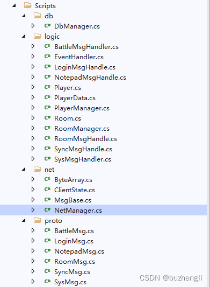Click the C# icon beside BattleMsgHandler.cs
Image resolution: width=210 pixels, height=287 pixels.
(47, 46)
